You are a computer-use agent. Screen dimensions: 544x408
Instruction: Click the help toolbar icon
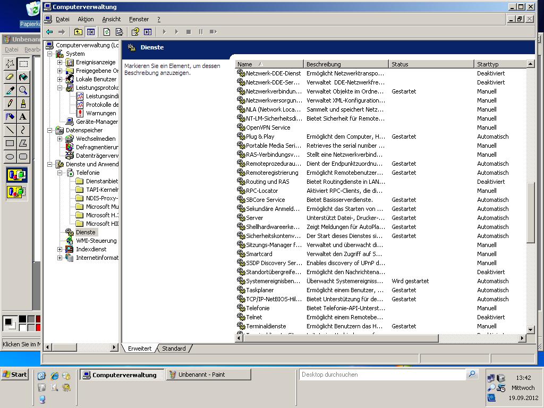click(135, 32)
